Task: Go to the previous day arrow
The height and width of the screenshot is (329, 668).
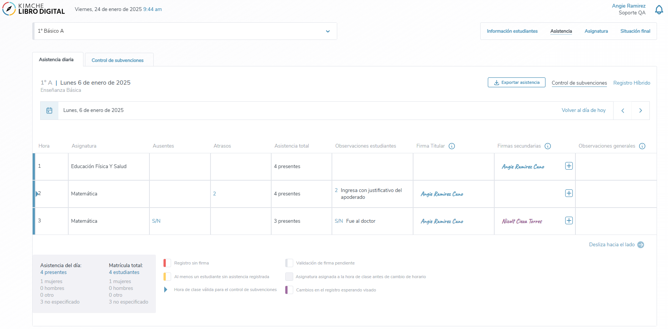Action: click(x=622, y=110)
